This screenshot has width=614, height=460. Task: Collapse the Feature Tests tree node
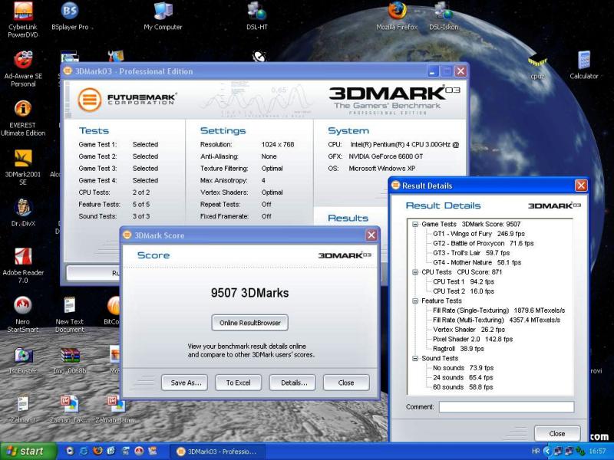(x=415, y=301)
